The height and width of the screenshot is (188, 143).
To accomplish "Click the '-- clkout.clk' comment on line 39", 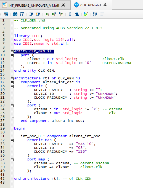I will coord(88,167).
